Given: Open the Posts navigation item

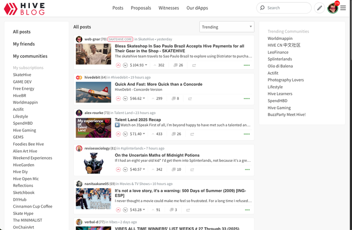Looking at the screenshot, I should coord(118,8).
